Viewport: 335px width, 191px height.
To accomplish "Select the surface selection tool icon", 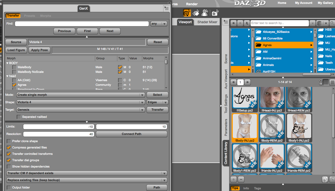I will click(196, 13).
